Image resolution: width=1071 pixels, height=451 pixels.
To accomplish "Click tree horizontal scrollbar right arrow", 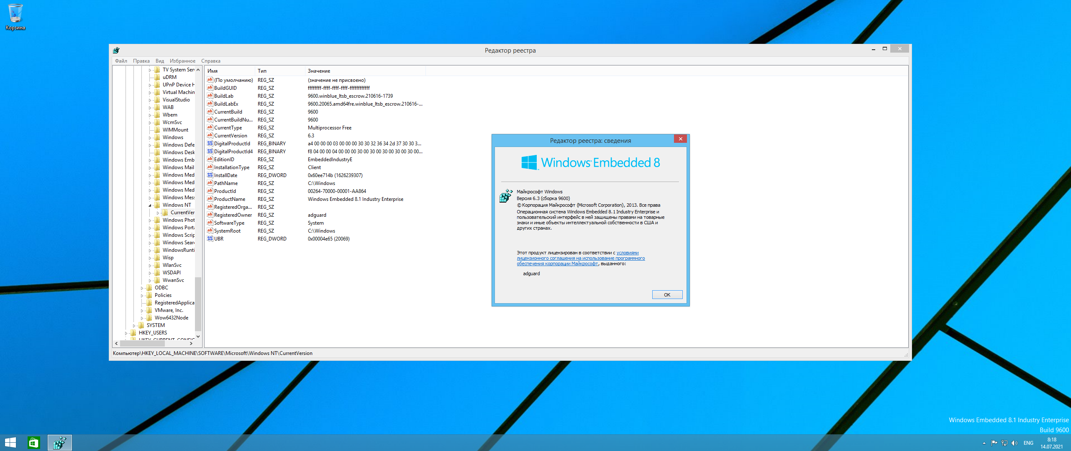I will point(191,344).
